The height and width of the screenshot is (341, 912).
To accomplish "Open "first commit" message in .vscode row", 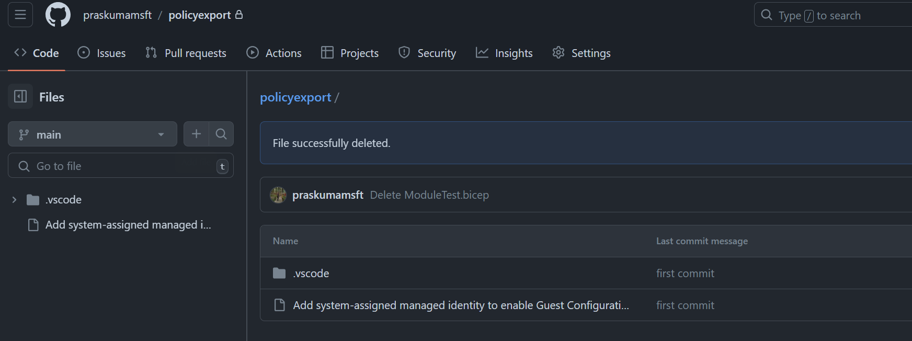I will click(685, 274).
